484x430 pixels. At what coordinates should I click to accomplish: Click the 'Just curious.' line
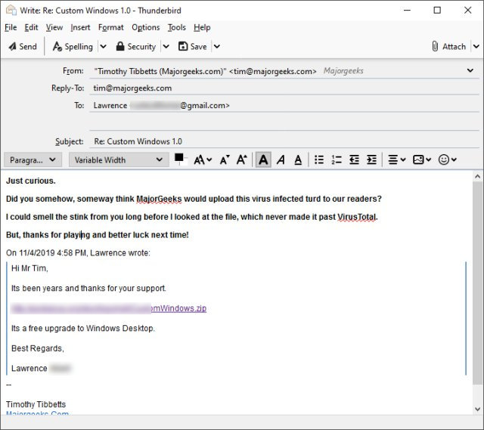(31, 181)
